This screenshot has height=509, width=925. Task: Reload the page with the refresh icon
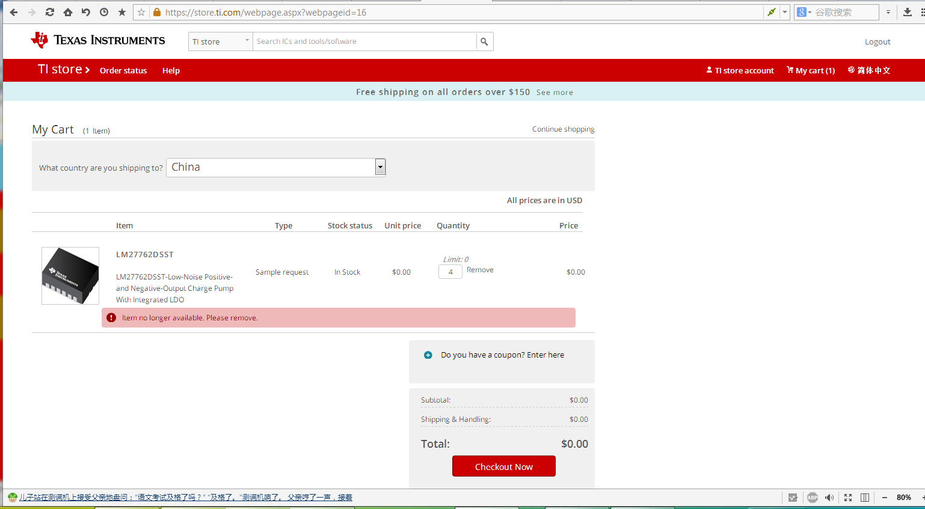[50, 12]
